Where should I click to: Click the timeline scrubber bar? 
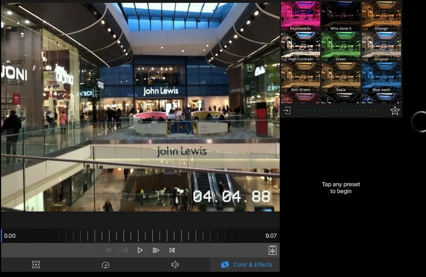140,236
